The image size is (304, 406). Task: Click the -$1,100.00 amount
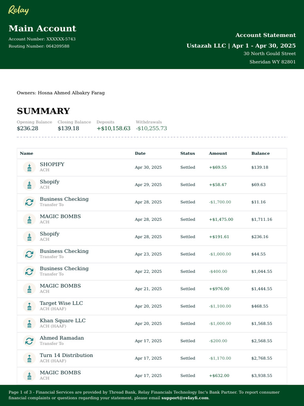click(x=220, y=306)
